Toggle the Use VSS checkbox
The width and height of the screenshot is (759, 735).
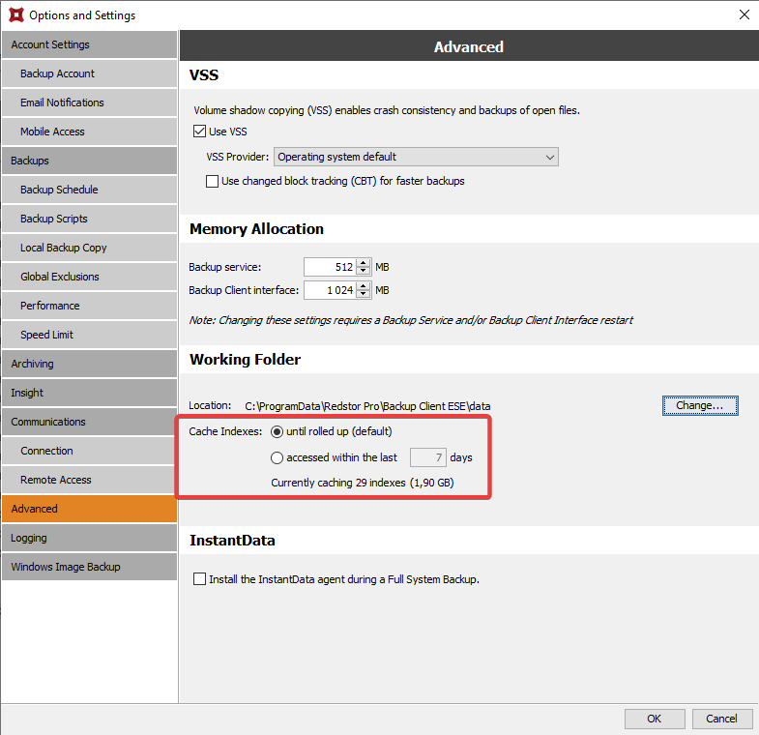coord(199,132)
